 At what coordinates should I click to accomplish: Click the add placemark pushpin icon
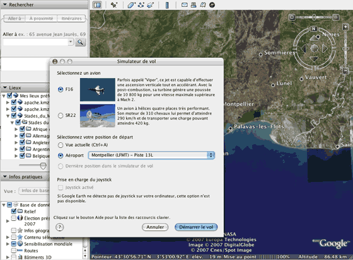[114, 5]
